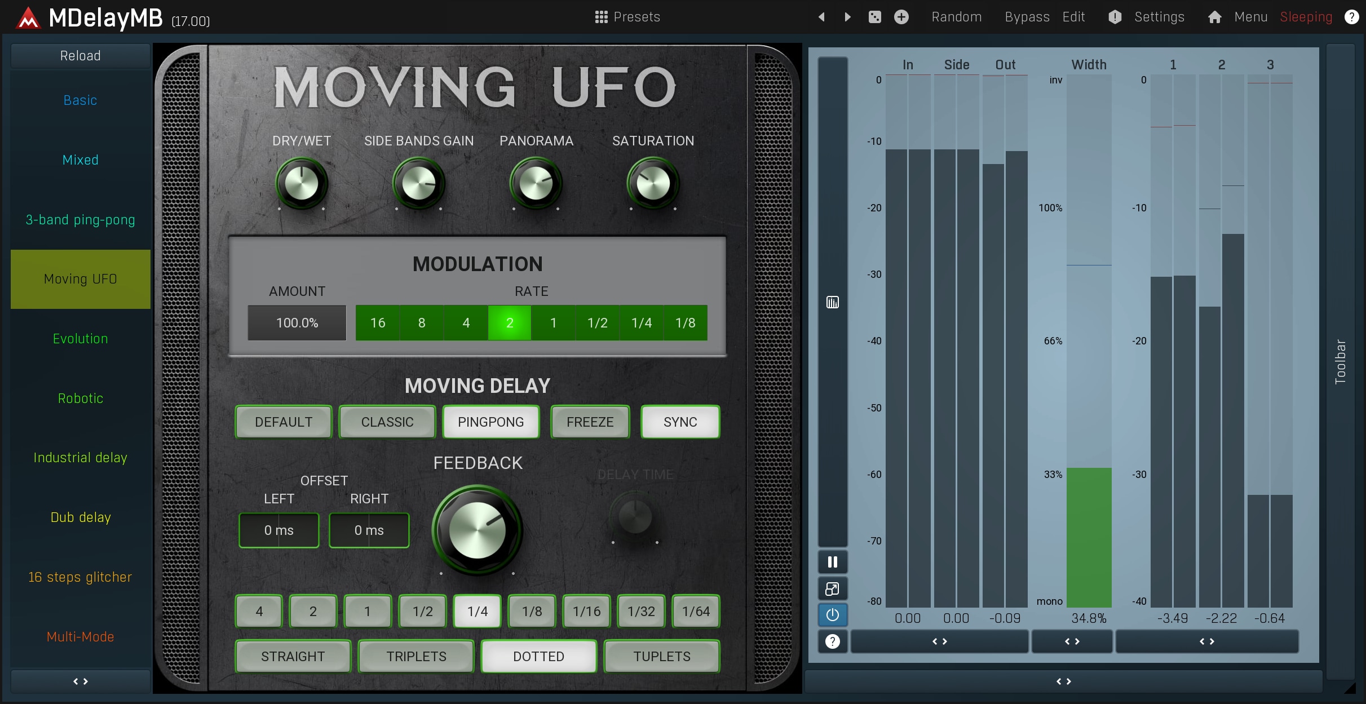The height and width of the screenshot is (704, 1366).
Task: Enable the FREEZE delay mode
Action: click(x=590, y=422)
